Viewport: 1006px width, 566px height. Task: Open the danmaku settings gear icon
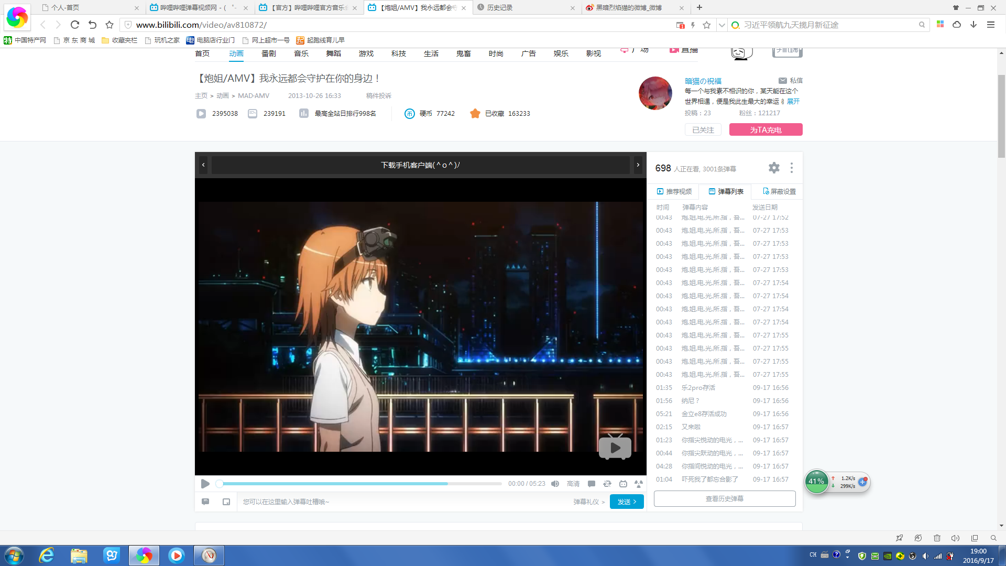click(774, 168)
